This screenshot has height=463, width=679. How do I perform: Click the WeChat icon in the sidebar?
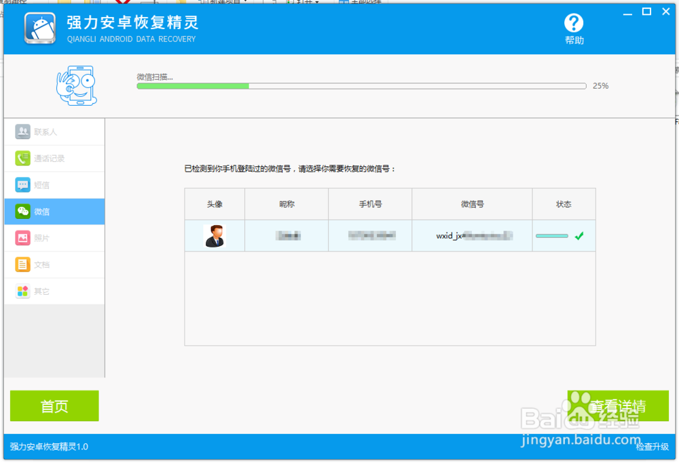22,212
